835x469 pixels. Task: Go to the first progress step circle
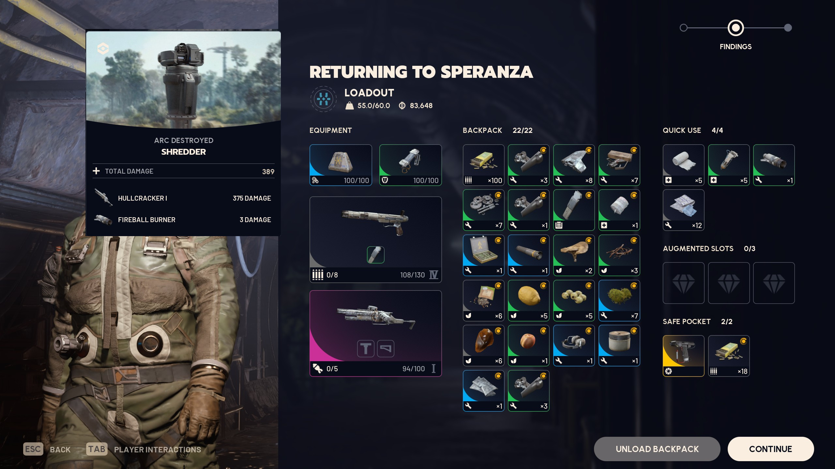(x=683, y=28)
